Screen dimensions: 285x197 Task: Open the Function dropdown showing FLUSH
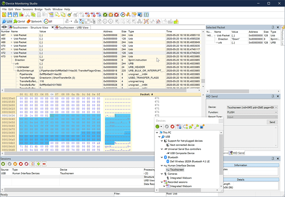252,112
